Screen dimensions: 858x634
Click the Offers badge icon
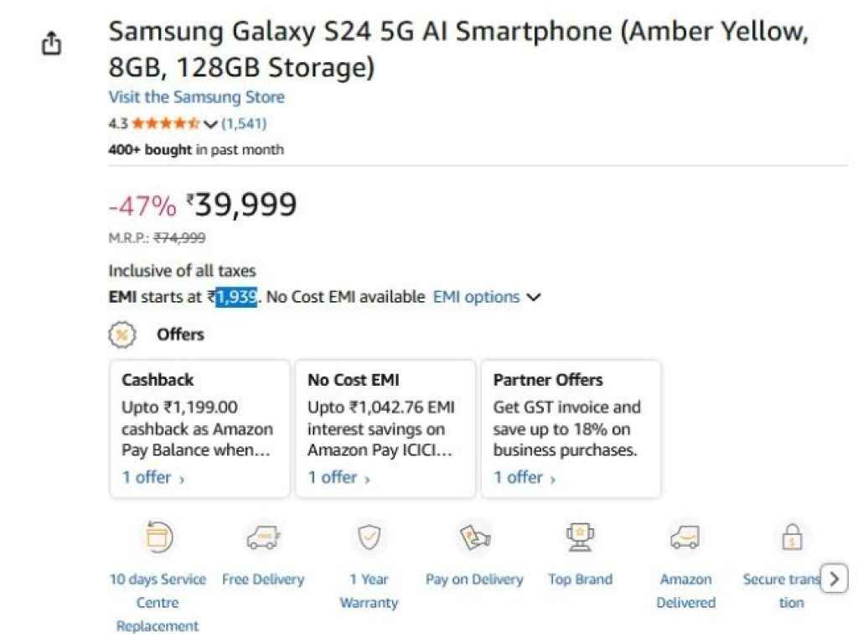(122, 334)
